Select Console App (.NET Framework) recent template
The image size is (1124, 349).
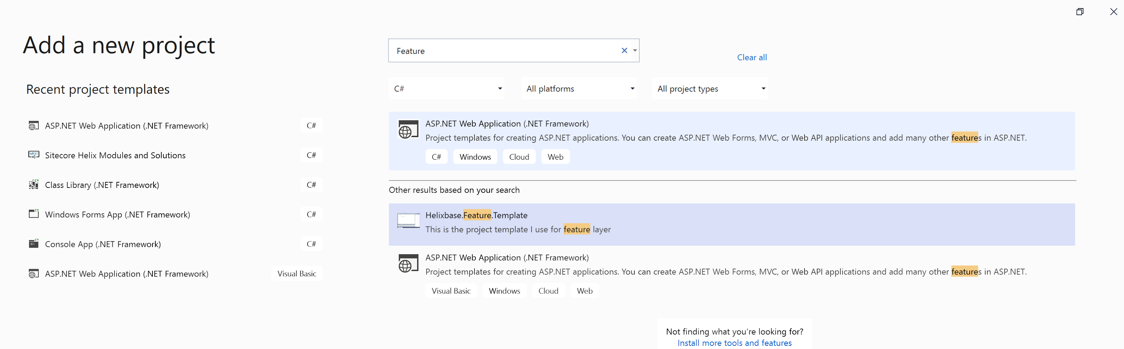[174, 244]
